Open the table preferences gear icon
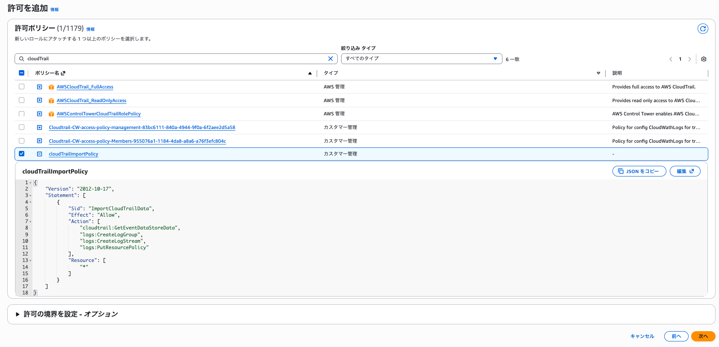The width and height of the screenshot is (719, 347). (704, 59)
